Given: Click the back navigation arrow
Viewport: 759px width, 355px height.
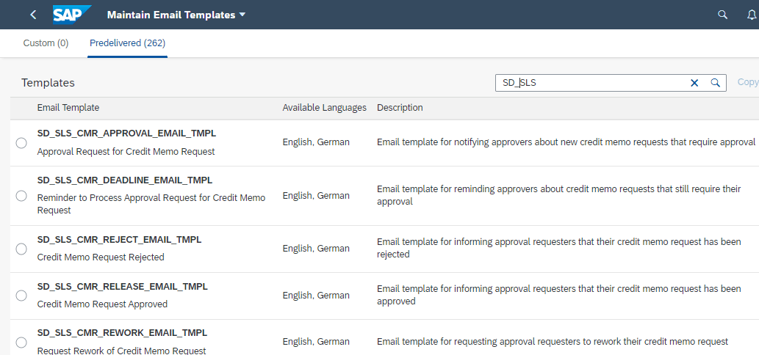Looking at the screenshot, I should click(33, 15).
